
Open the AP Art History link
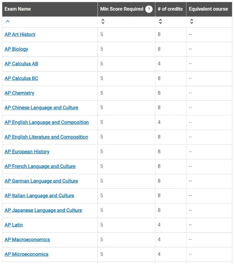pos(20,35)
